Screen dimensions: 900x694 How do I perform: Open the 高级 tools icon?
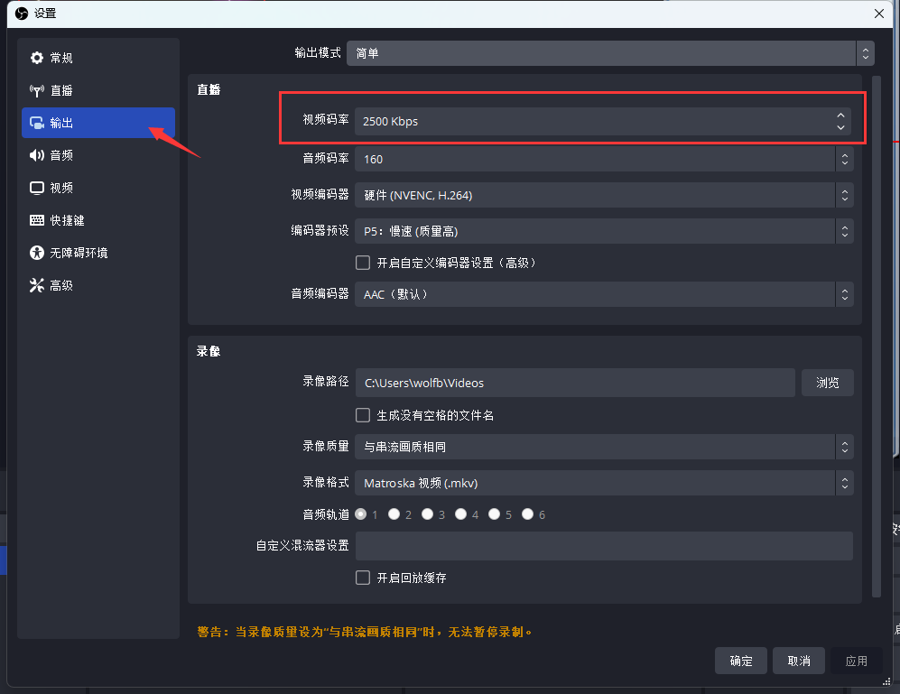pyautogui.click(x=37, y=285)
